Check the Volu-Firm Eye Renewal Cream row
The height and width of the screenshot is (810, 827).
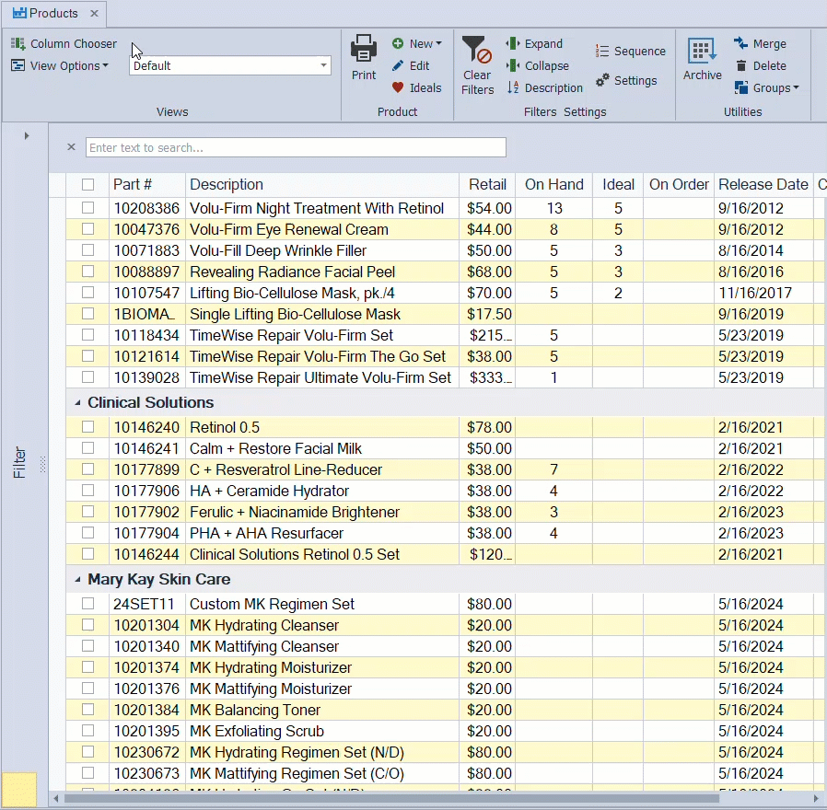pyautogui.click(x=88, y=229)
